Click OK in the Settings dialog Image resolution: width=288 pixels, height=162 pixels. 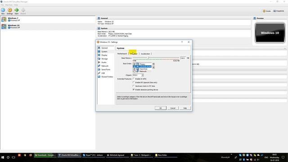point(161,108)
